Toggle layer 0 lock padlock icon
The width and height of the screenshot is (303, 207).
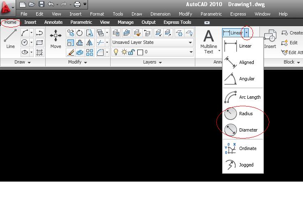[132, 52]
